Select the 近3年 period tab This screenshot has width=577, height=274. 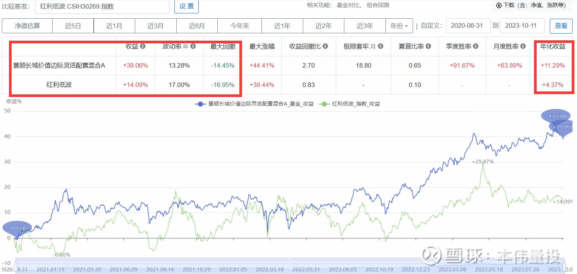pos(365,26)
